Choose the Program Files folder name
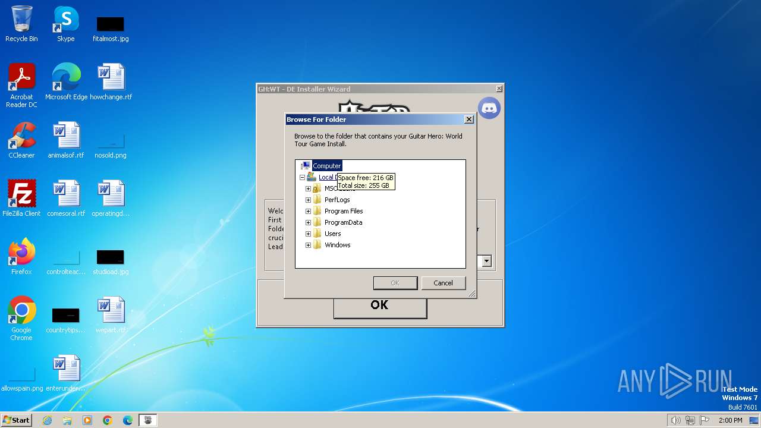The width and height of the screenshot is (761, 428). pyautogui.click(x=344, y=211)
